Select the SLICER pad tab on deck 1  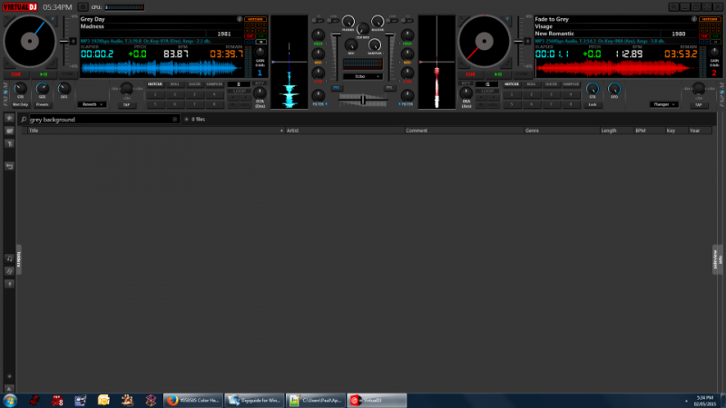point(194,84)
